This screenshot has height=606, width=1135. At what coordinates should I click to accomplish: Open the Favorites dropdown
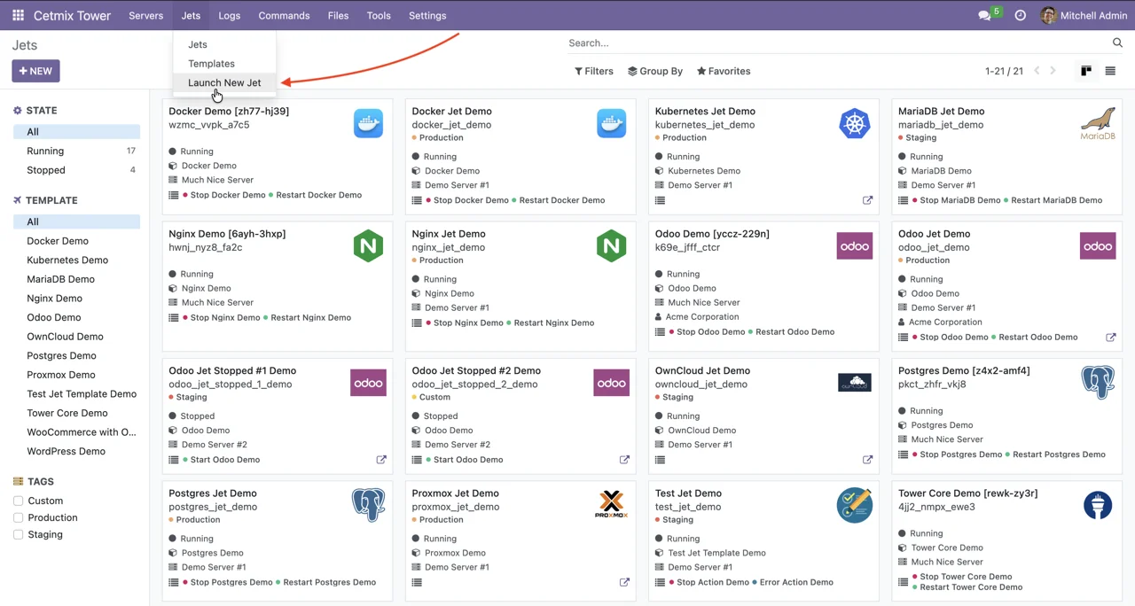(x=724, y=71)
